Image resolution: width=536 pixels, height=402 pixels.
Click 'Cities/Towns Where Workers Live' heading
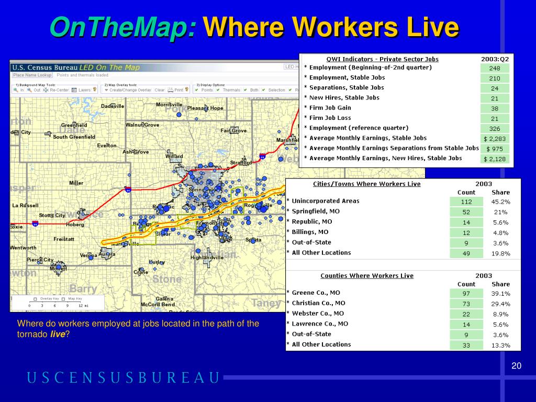(367, 184)
